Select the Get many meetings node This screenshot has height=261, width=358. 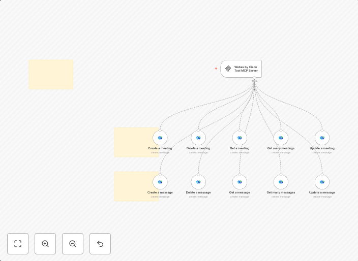point(281,138)
